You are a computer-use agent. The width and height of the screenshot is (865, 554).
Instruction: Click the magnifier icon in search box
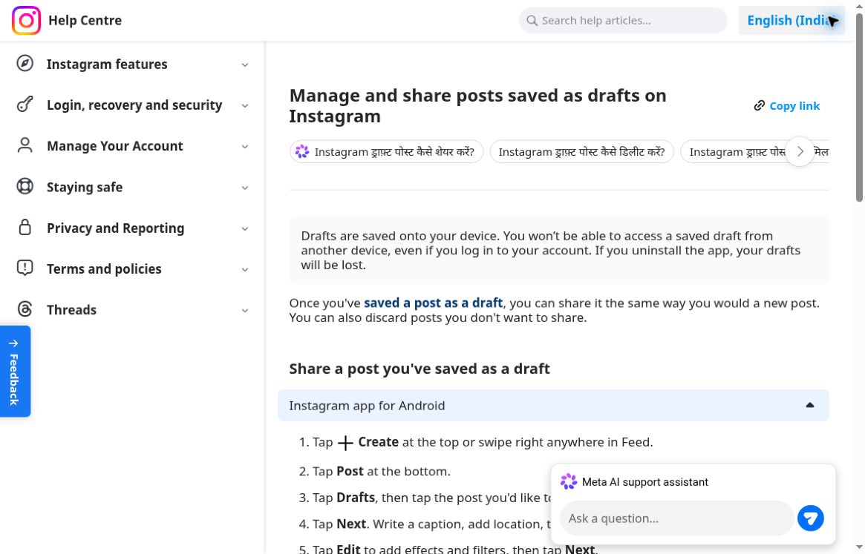coord(532,21)
